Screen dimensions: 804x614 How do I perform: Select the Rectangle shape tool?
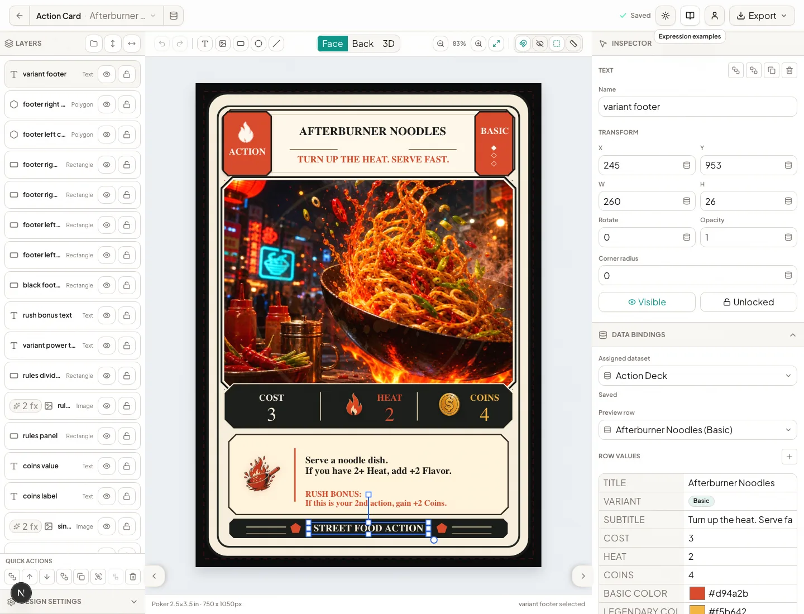(x=241, y=44)
